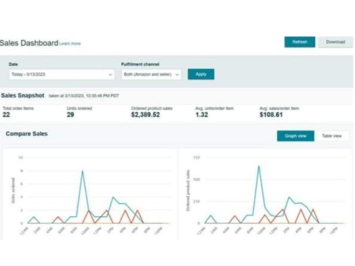This screenshot has width=355, height=266.
Task: Click the snapshot timestamp text
Action: click(84, 96)
